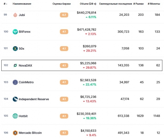Click BitForex's 4.1 score badge
Screen dimensions: 164x138
[64, 32]
